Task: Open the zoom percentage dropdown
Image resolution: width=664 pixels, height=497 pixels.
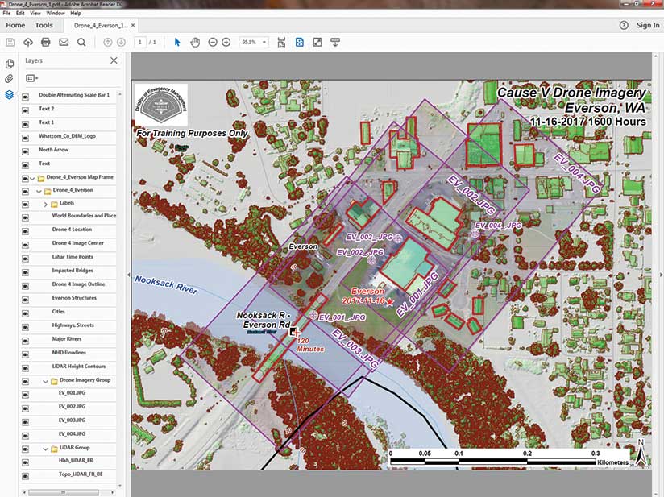Action: (264, 43)
